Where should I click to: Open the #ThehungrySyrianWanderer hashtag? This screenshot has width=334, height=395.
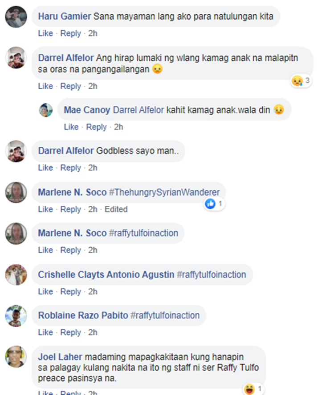(164, 192)
